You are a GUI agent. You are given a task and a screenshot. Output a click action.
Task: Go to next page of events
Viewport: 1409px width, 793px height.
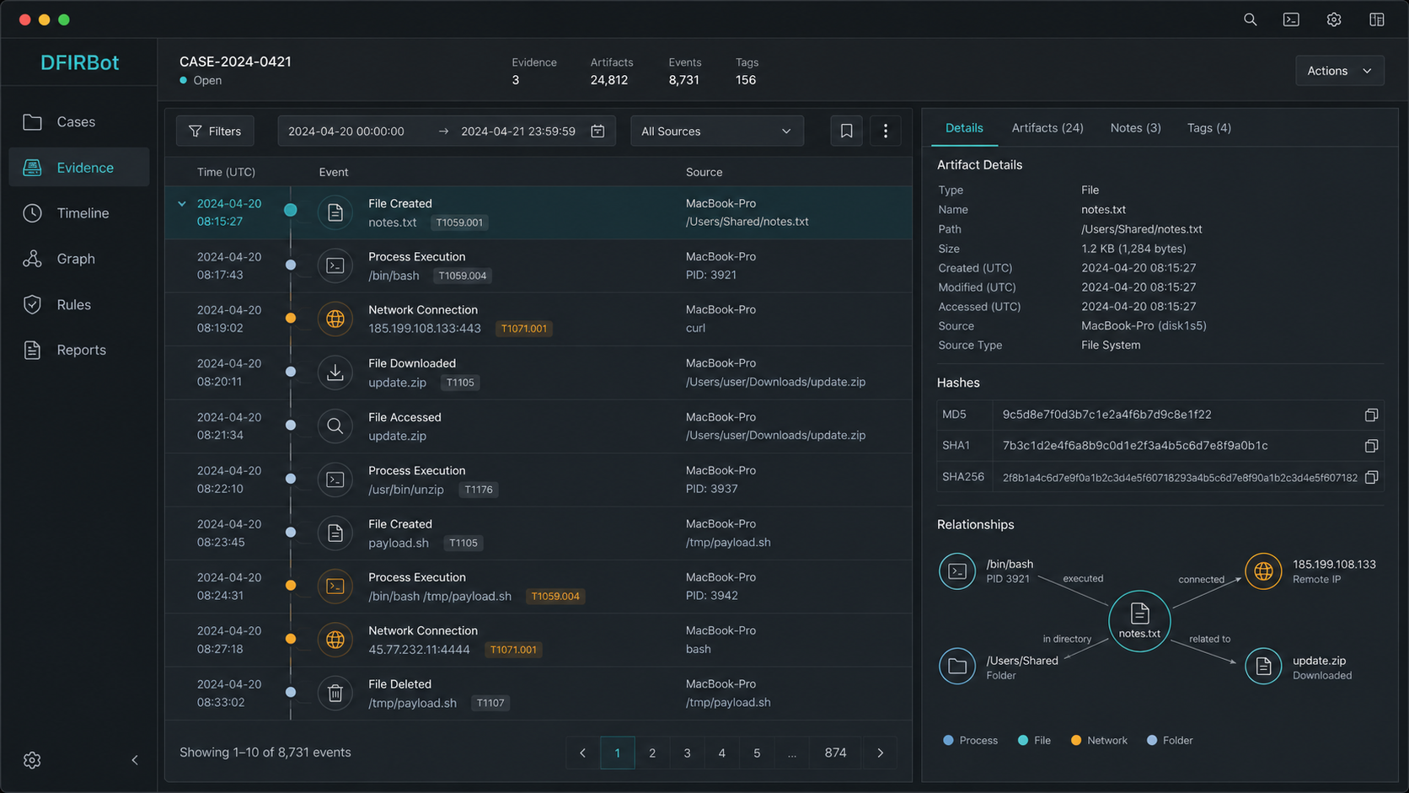pyautogui.click(x=880, y=753)
